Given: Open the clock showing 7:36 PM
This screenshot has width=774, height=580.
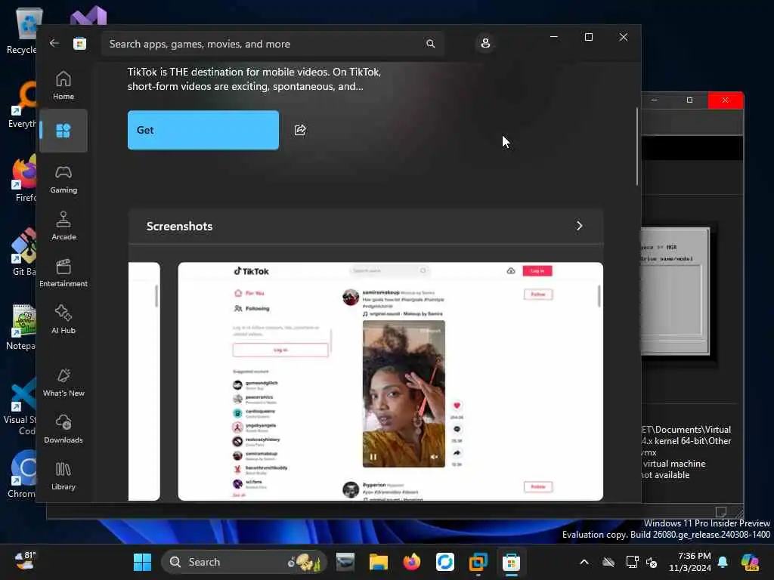Looking at the screenshot, I should (x=690, y=562).
